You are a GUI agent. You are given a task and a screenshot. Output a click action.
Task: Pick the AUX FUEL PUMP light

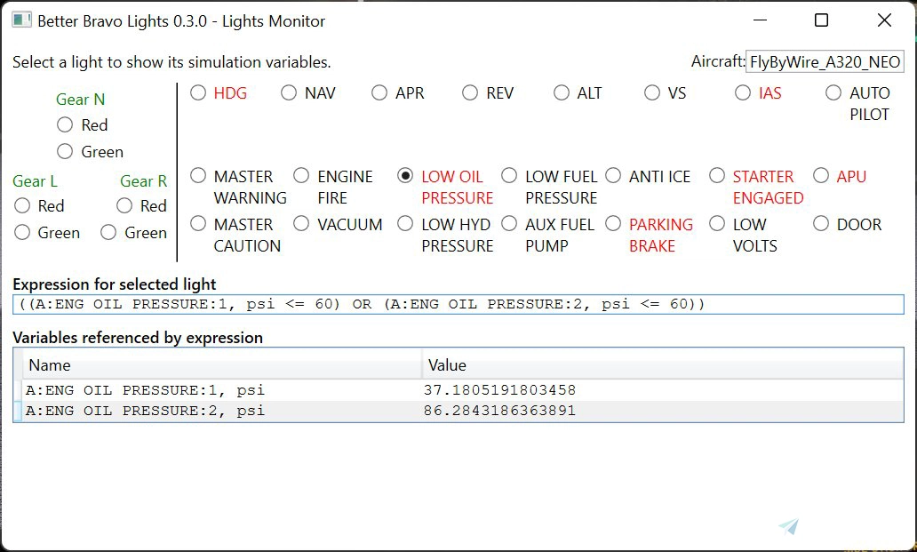(509, 223)
